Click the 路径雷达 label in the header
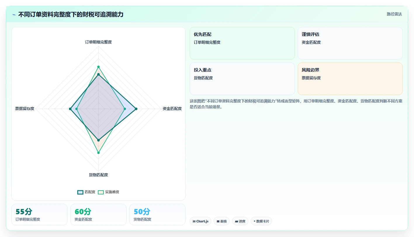Viewport: 414px width, 237px height. (394, 14)
